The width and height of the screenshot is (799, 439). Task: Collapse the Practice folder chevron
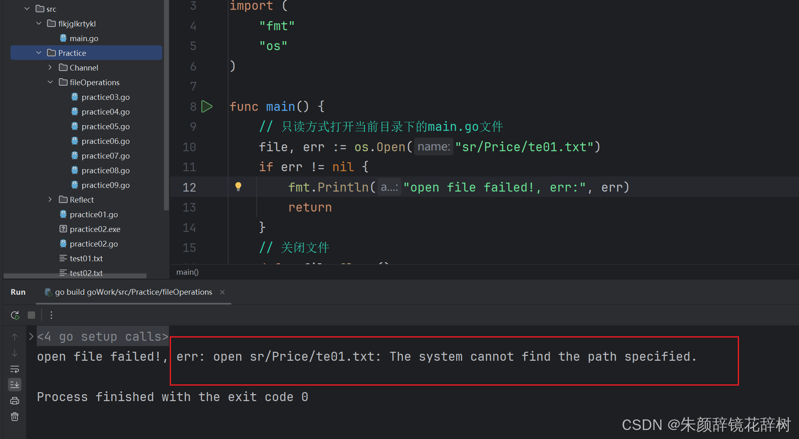[39, 53]
